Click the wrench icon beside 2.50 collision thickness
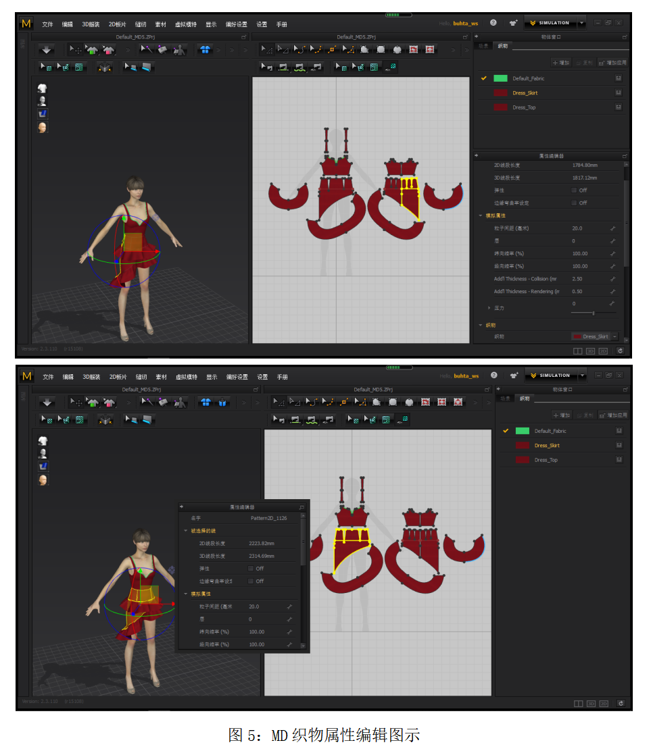Image resolution: width=651 pixels, height=749 pixels. [612, 279]
